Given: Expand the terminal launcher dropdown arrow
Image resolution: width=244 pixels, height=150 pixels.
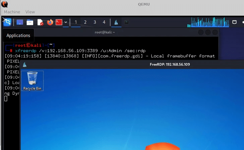Looking at the screenshot, I should pyautogui.click(x=66, y=22).
